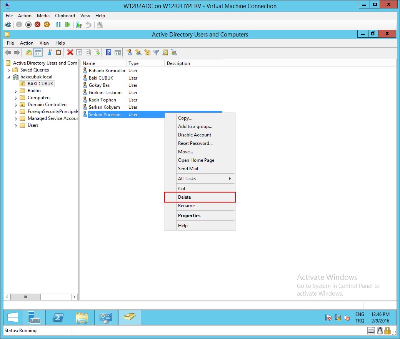Click the taskbar clock showing 12:46 PM

pyautogui.click(x=380, y=317)
